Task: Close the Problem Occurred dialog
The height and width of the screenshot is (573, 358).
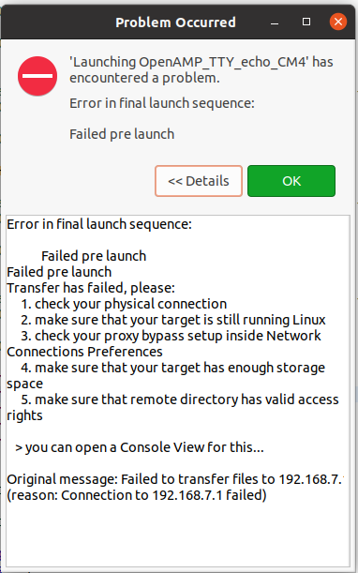Action: point(338,22)
